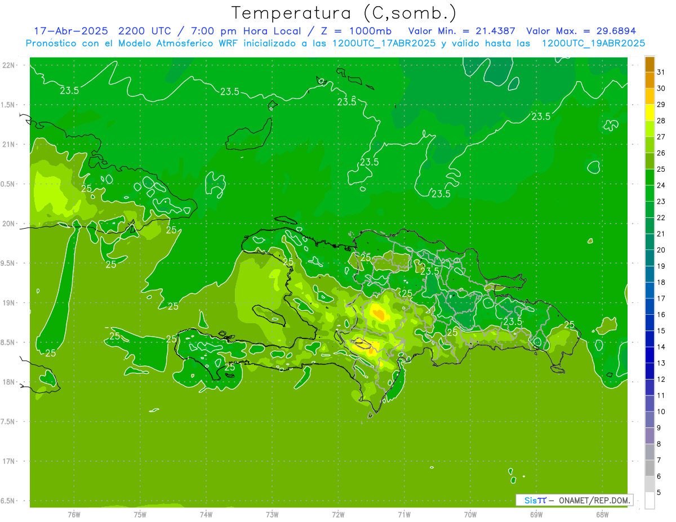Click the colorbar label '28'
This screenshot has height=522, width=676.
click(661, 121)
